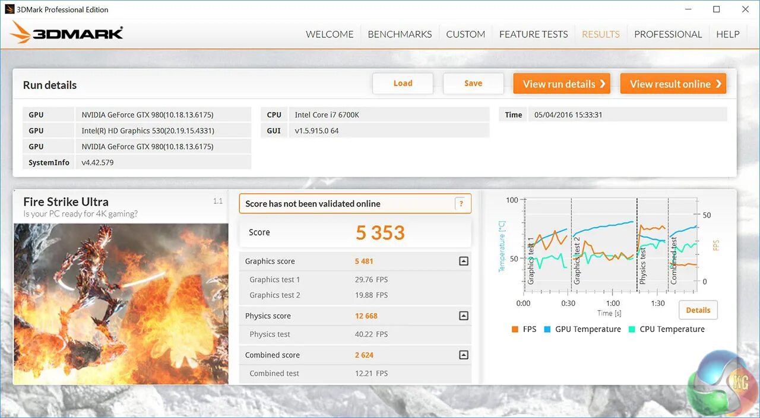Click View result online button
The width and height of the screenshot is (760, 418).
coord(673,84)
